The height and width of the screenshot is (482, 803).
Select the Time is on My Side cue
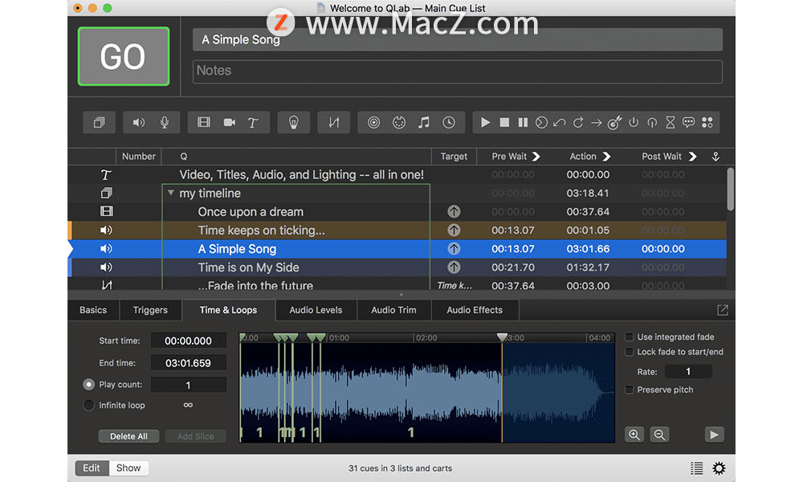[x=397, y=268]
